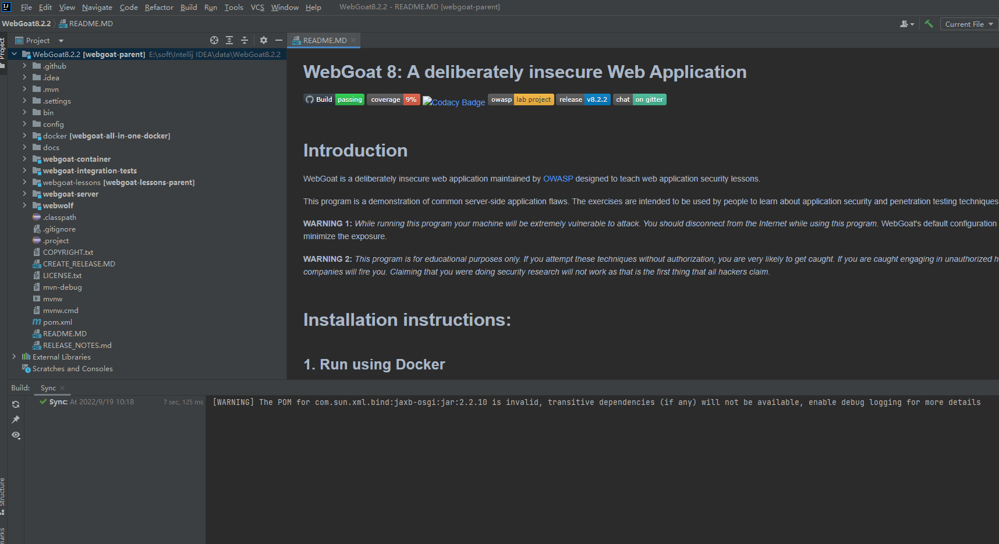Image resolution: width=999 pixels, height=544 pixels.
Task: Open the Structure tool window side tab
Action: click(x=3, y=496)
